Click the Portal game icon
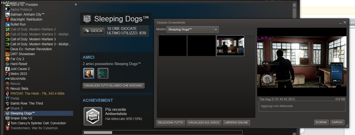355x135 pixels. click(8, 99)
